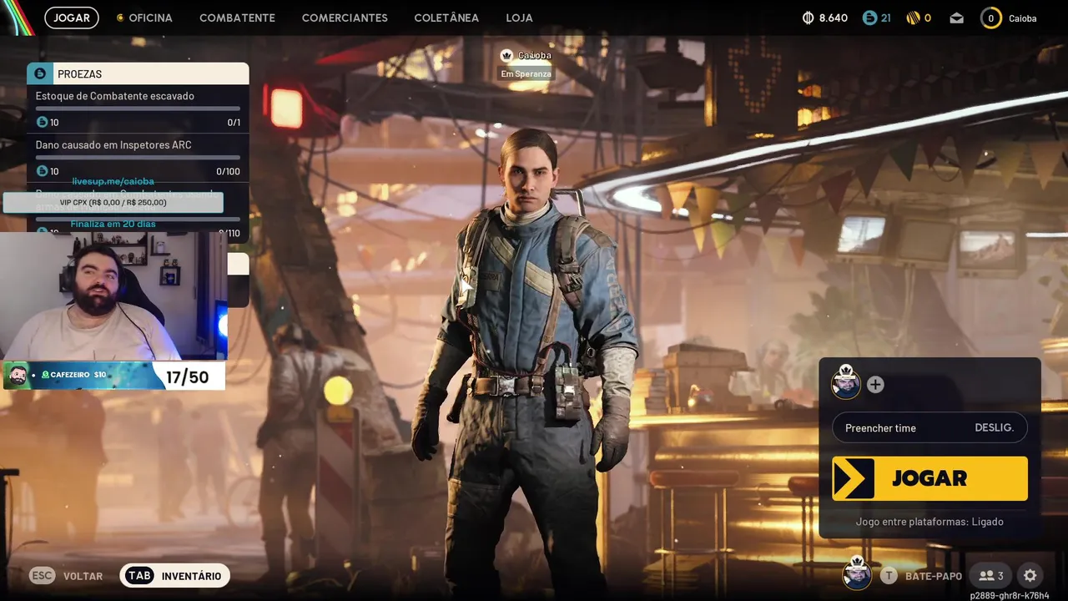Screen dimensions: 1068x601
Task: Open the Caioba profile name
Action: click(1022, 18)
